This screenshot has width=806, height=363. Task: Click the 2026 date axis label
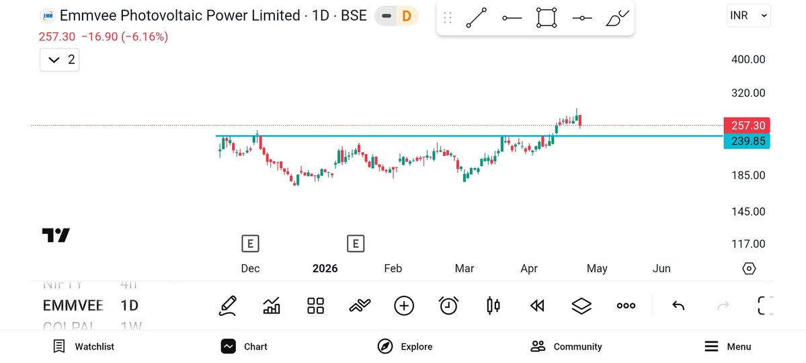325,268
